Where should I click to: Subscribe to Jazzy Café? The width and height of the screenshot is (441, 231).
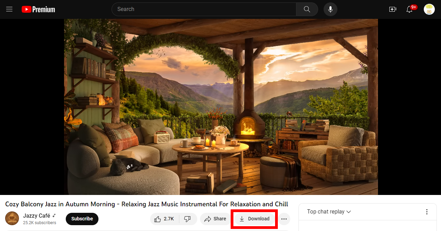coord(82,219)
